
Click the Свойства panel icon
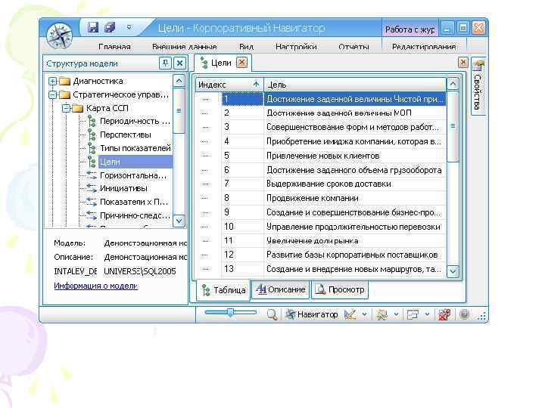(478, 65)
